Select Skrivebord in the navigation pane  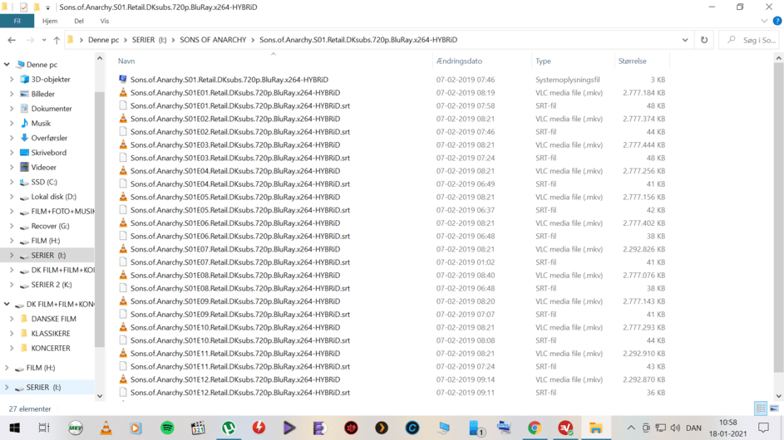pyautogui.click(x=48, y=153)
